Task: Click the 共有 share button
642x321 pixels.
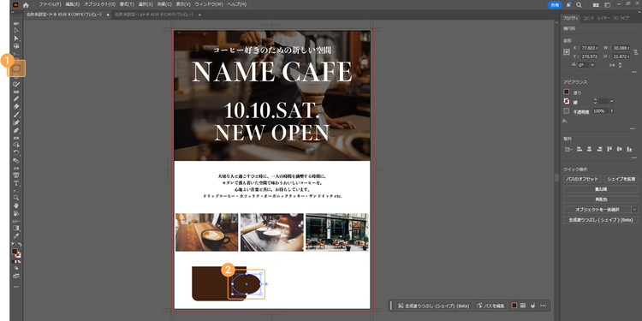Action: 555,5
